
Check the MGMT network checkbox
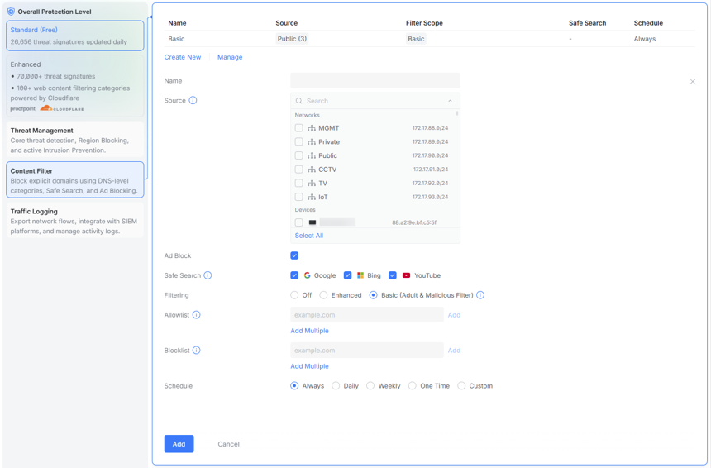coord(298,128)
